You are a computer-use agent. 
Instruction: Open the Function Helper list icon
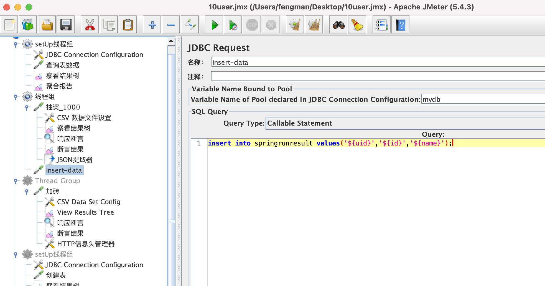(382, 25)
